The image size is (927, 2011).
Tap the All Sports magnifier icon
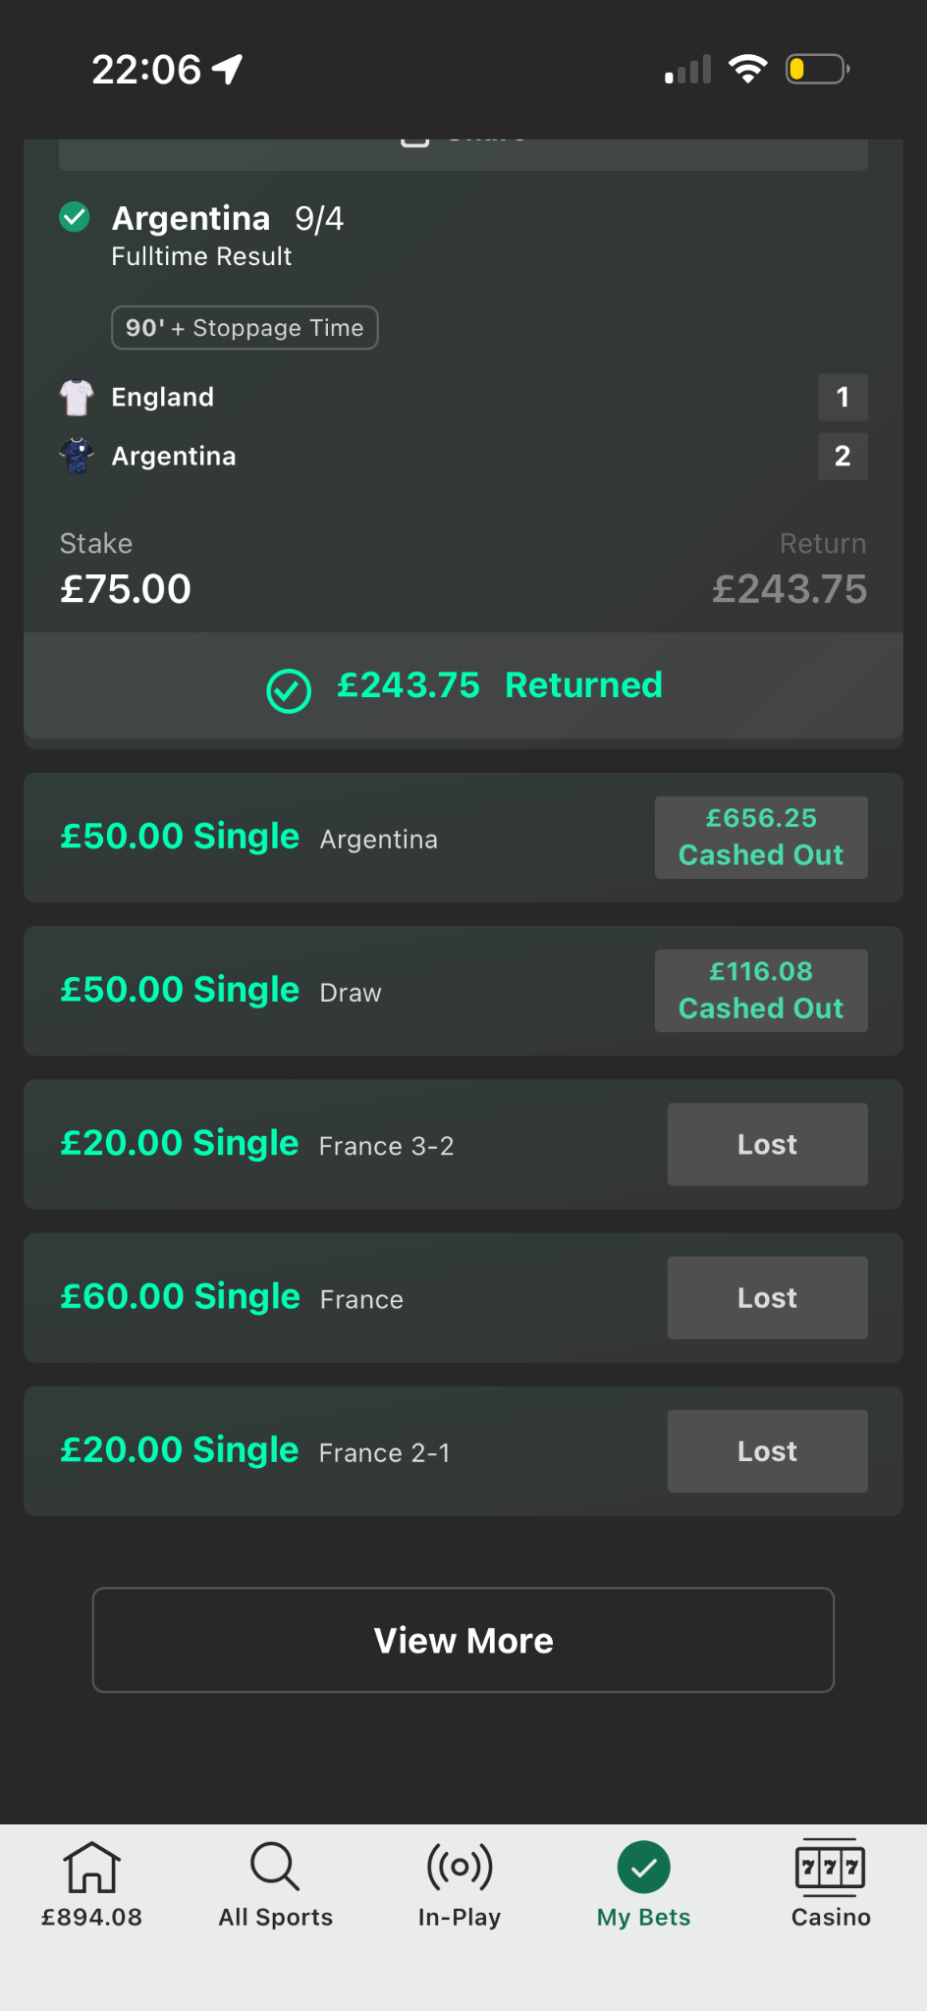[275, 1866]
